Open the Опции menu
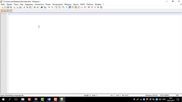 coord(48,4)
